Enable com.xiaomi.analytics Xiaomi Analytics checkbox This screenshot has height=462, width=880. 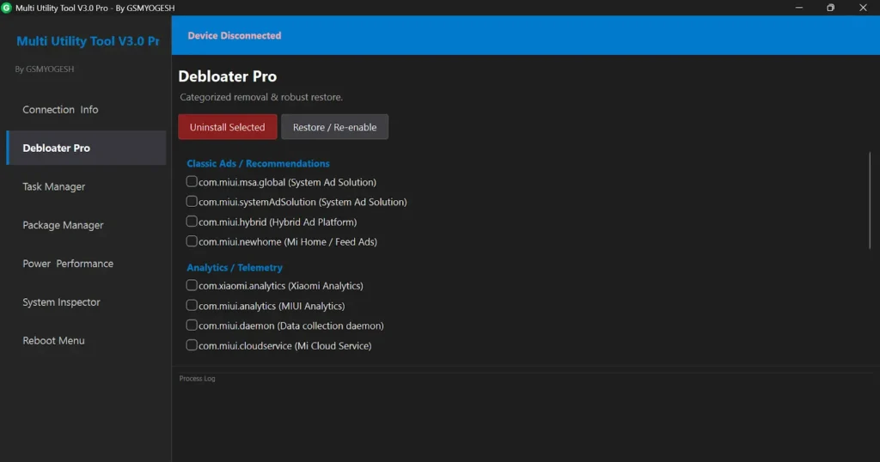pyautogui.click(x=192, y=285)
